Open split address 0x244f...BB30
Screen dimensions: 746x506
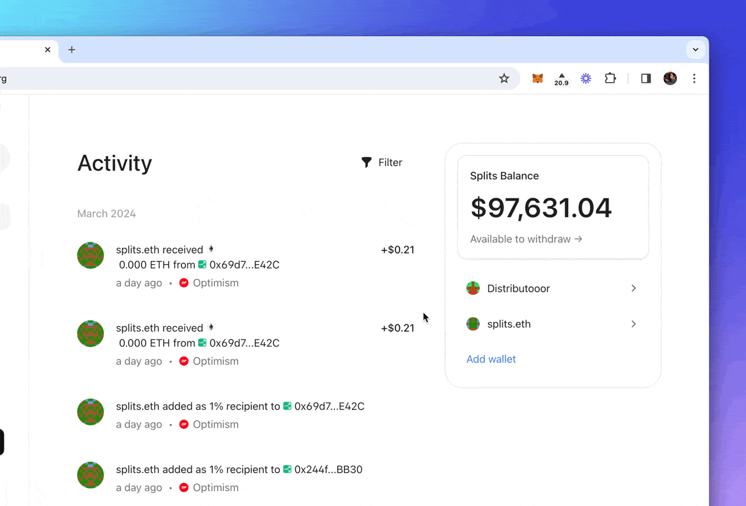[328, 469]
